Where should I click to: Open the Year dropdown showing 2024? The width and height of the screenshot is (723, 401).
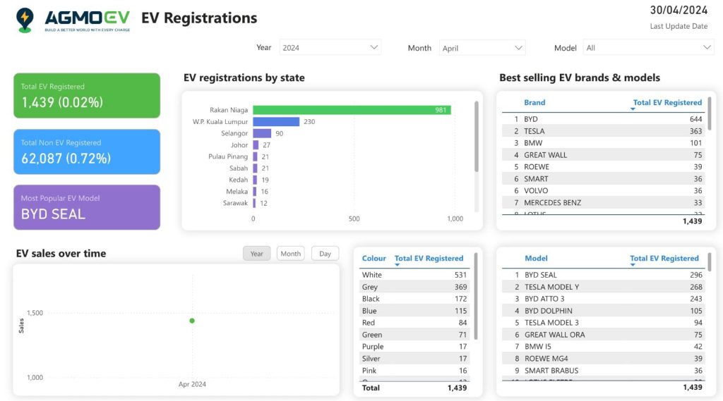click(x=330, y=48)
